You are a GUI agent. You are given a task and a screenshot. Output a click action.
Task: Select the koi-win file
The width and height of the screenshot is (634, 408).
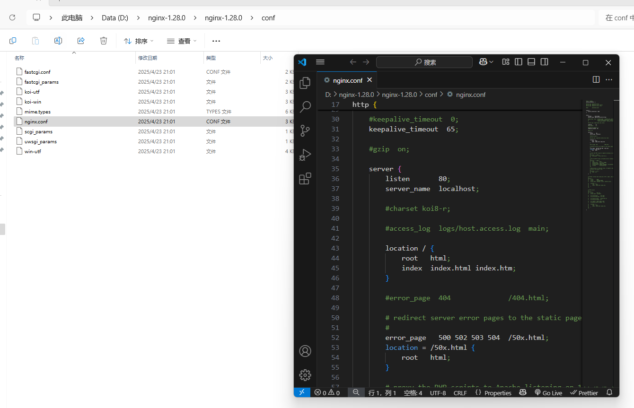pos(33,102)
